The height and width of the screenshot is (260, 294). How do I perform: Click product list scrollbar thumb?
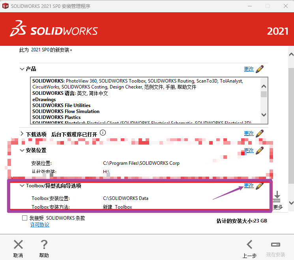[x=264, y=94]
